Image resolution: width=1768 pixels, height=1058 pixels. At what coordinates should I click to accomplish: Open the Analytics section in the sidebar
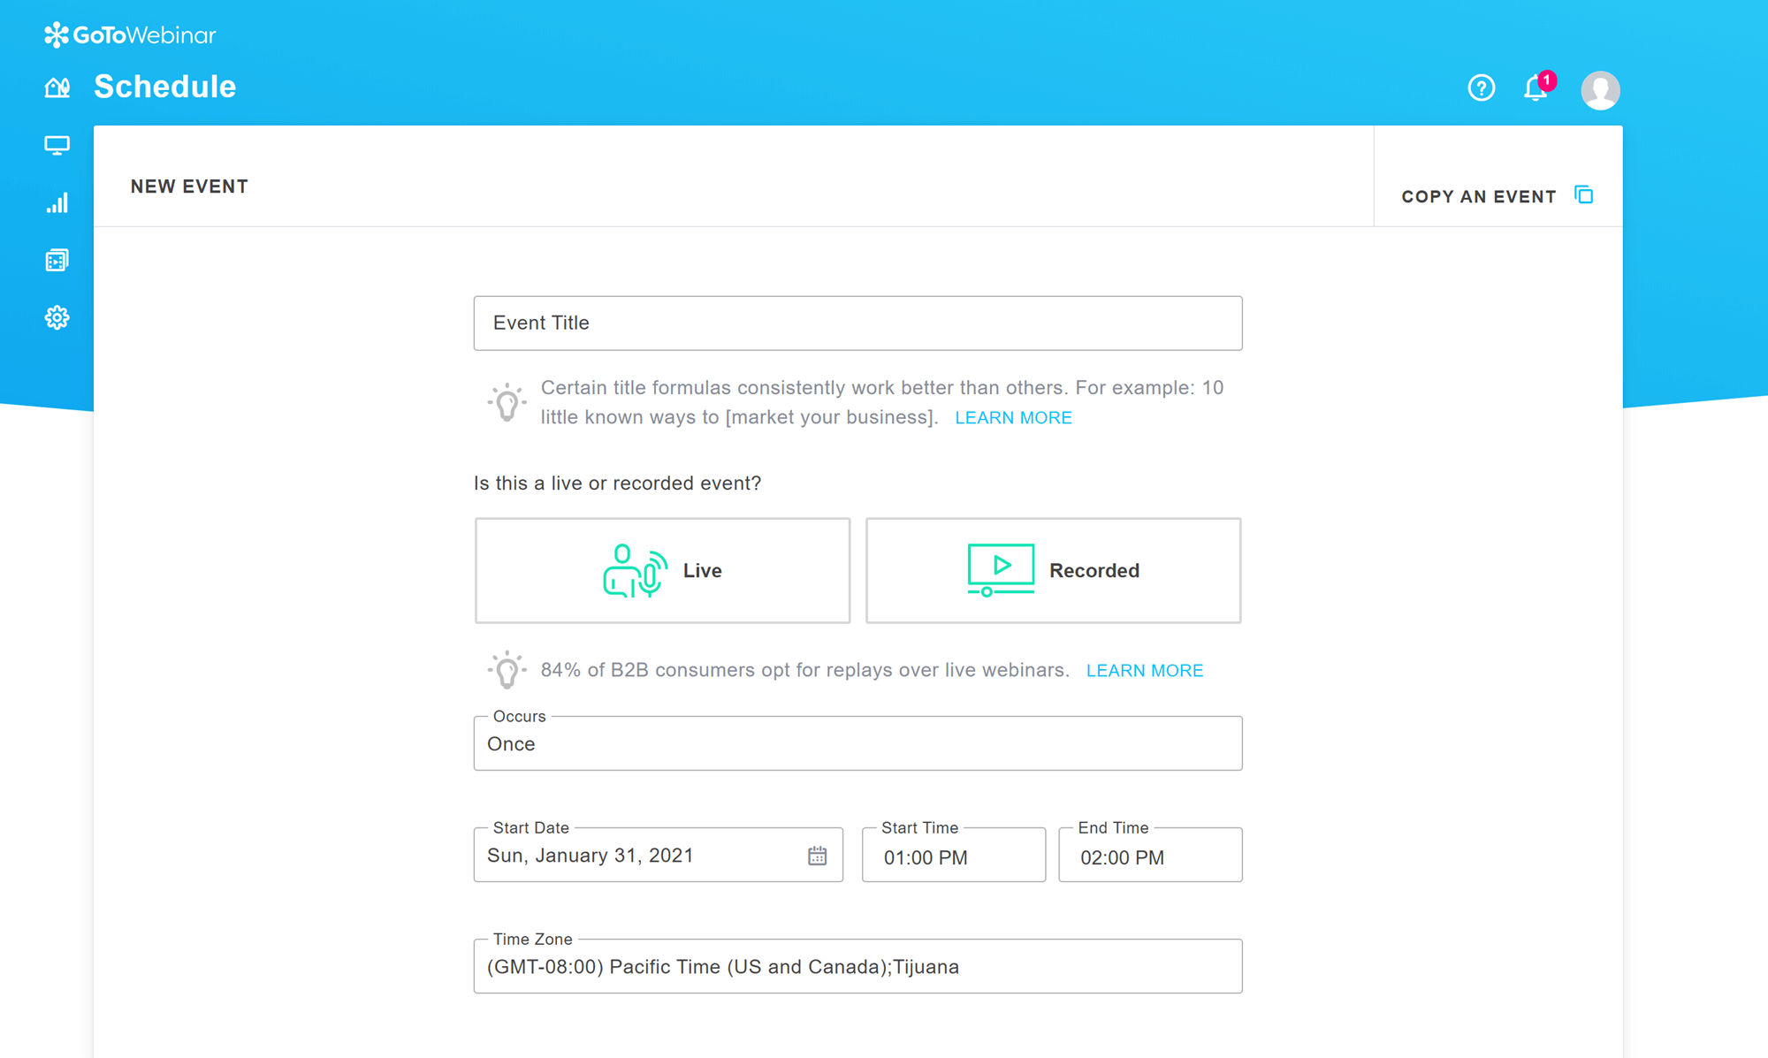tap(57, 202)
